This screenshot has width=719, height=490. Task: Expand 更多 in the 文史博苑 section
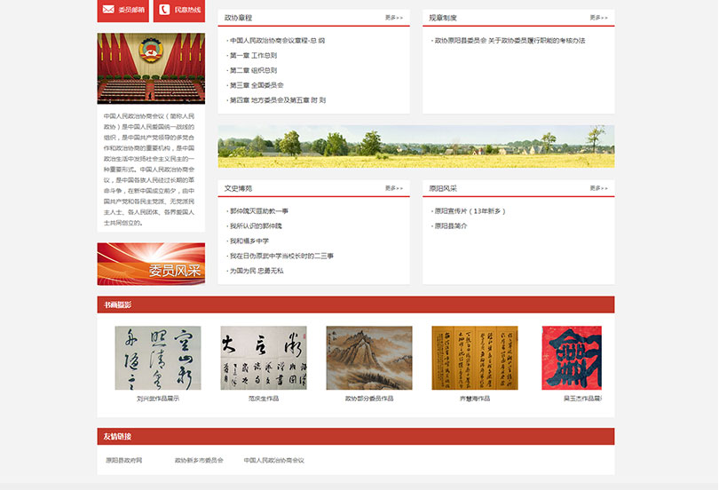[393, 188]
